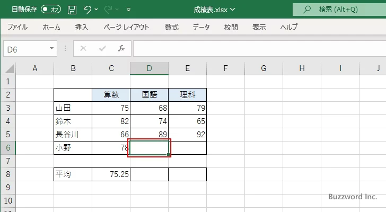Open Customize Quick Access Toolbar dropdown
The height and width of the screenshot is (212, 386).
coord(128,10)
